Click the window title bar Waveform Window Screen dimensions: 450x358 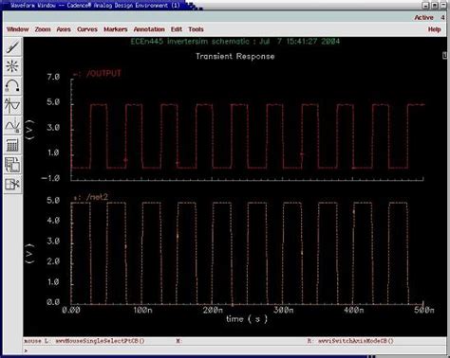tap(96, 6)
